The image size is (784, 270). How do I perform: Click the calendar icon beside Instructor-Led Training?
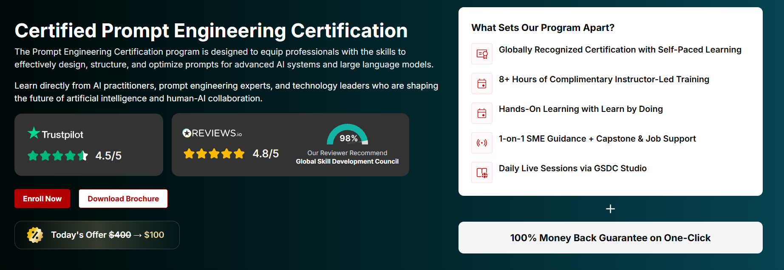(x=482, y=84)
